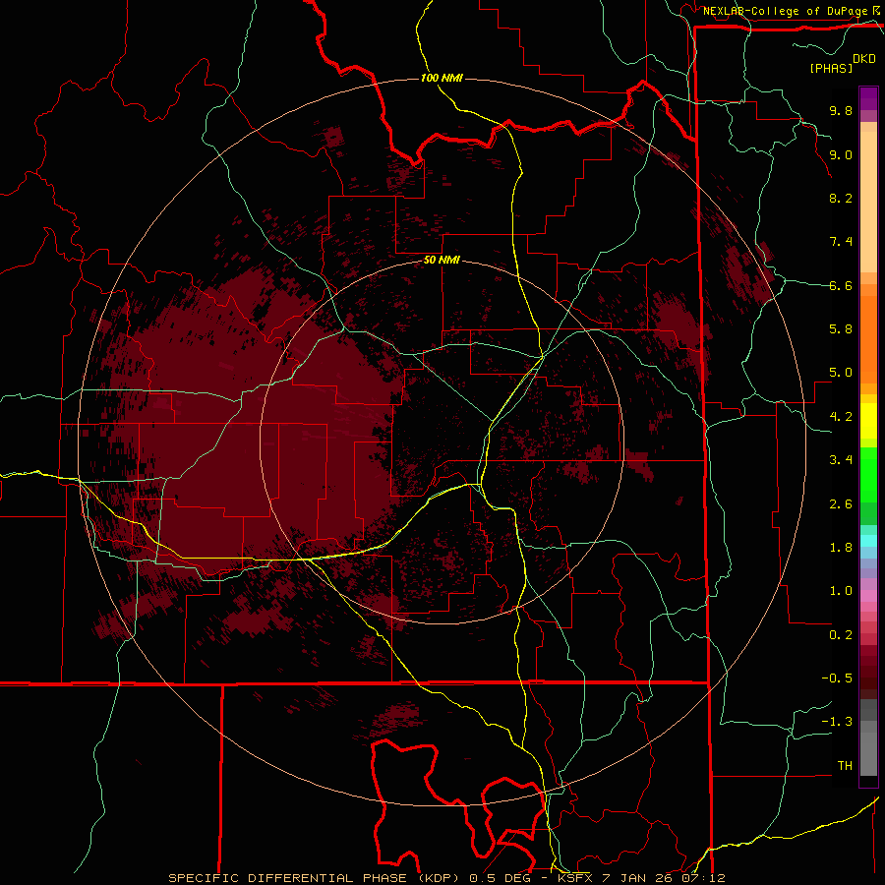Click the 9.8 legend value
Image resolution: width=885 pixels, height=885 pixels.
click(x=841, y=110)
